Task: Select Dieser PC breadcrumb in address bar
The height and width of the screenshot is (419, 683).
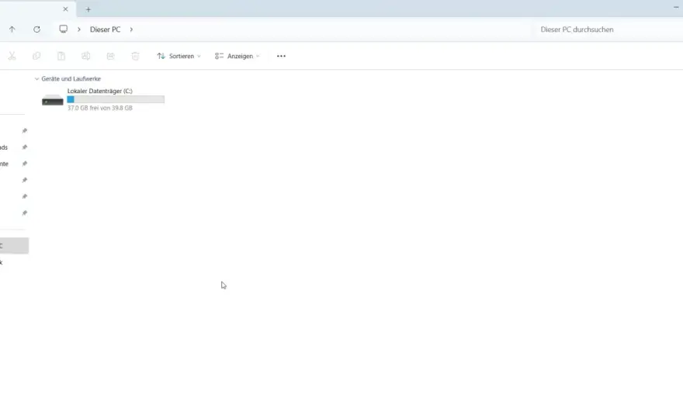Action: coord(105,29)
